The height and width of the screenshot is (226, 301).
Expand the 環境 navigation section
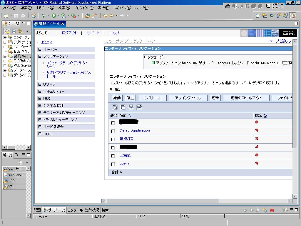tap(40, 99)
